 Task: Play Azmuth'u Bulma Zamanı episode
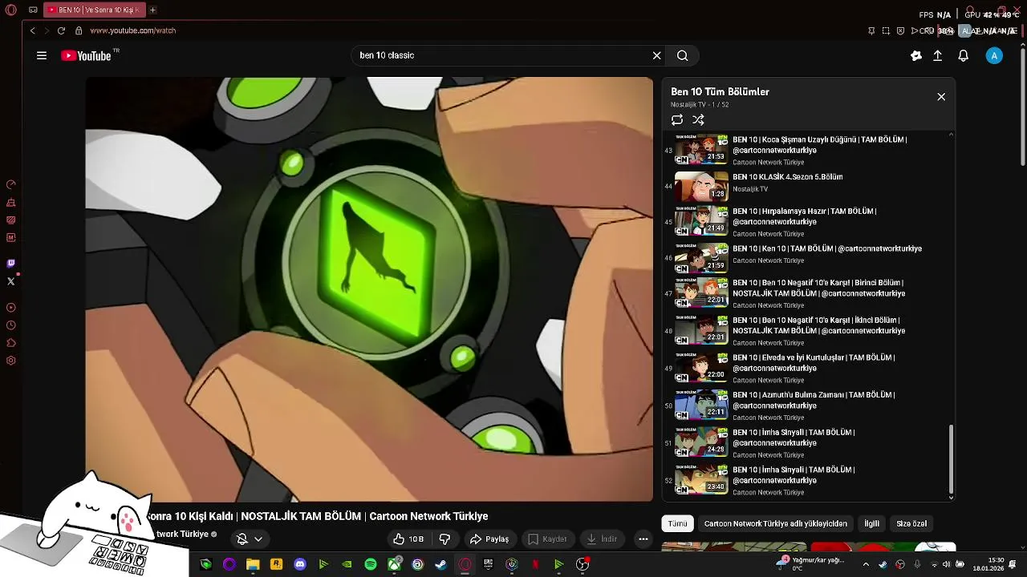(x=806, y=406)
